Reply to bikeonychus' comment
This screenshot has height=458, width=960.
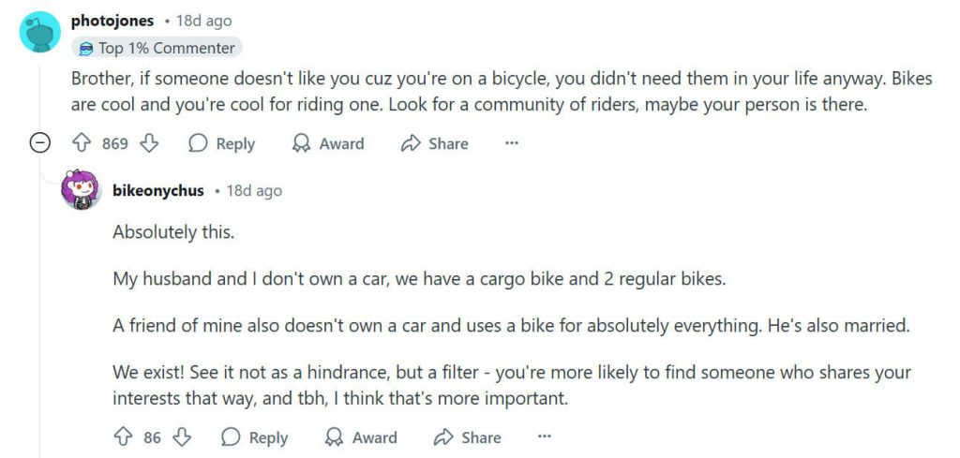point(254,437)
